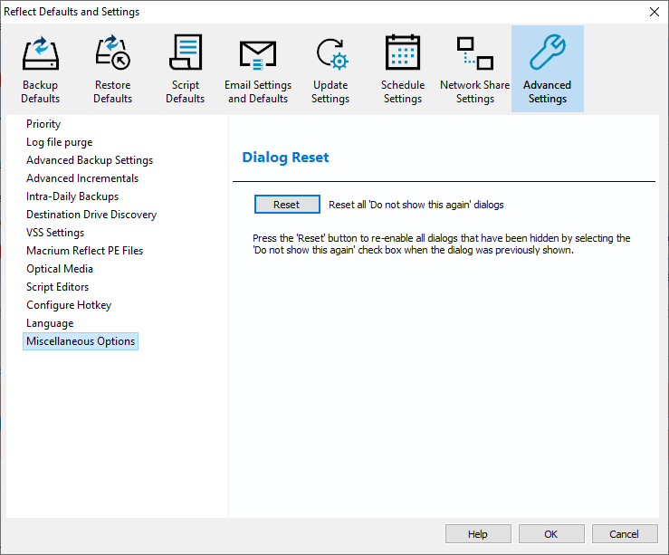Open Schedule Settings calendar icon
Screen dimensions: 669x555
pos(403,54)
